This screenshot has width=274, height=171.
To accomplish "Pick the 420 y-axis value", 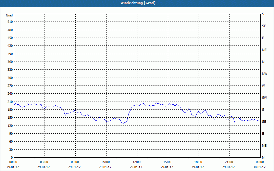I will (10, 46).
